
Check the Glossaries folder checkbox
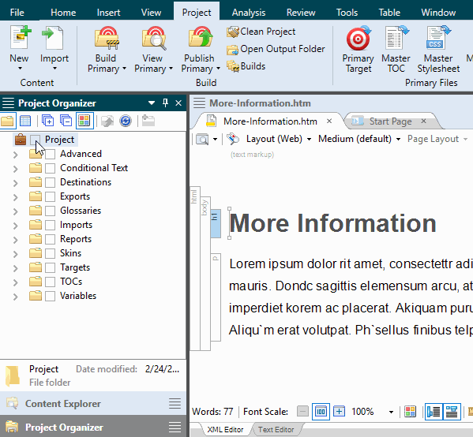[x=50, y=211]
